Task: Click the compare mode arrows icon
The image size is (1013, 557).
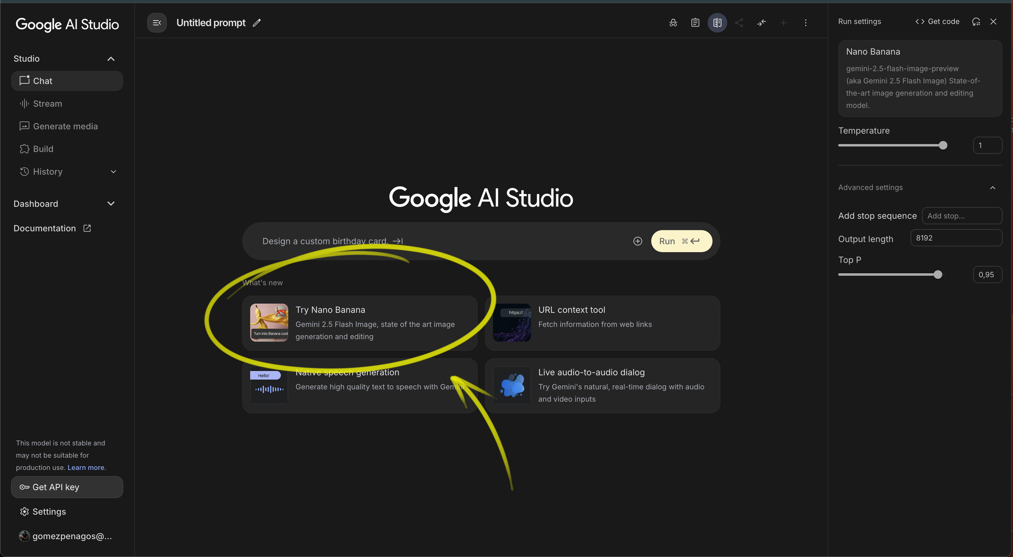Action: tap(761, 23)
